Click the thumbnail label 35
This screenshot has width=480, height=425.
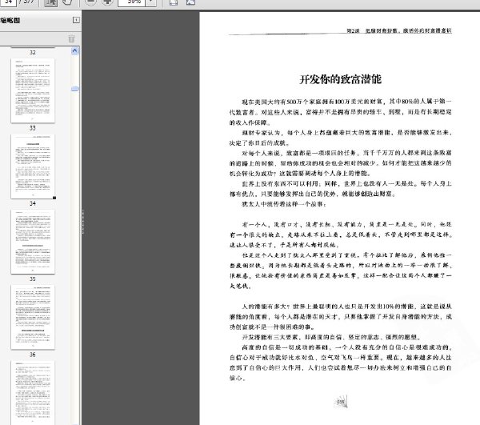(33, 279)
